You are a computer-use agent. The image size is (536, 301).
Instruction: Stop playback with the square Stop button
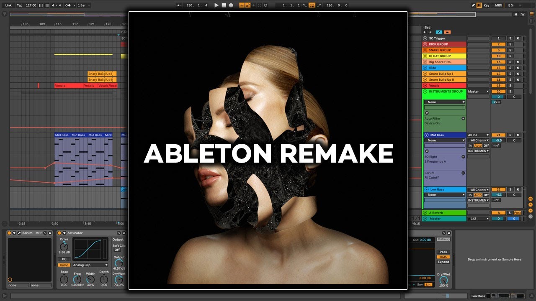pyautogui.click(x=224, y=5)
